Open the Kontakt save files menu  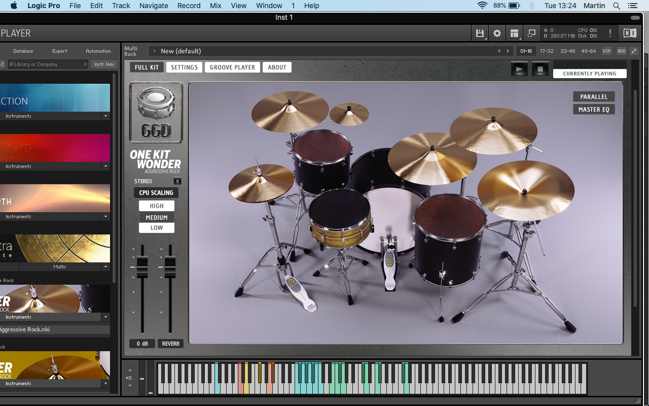[x=480, y=33]
